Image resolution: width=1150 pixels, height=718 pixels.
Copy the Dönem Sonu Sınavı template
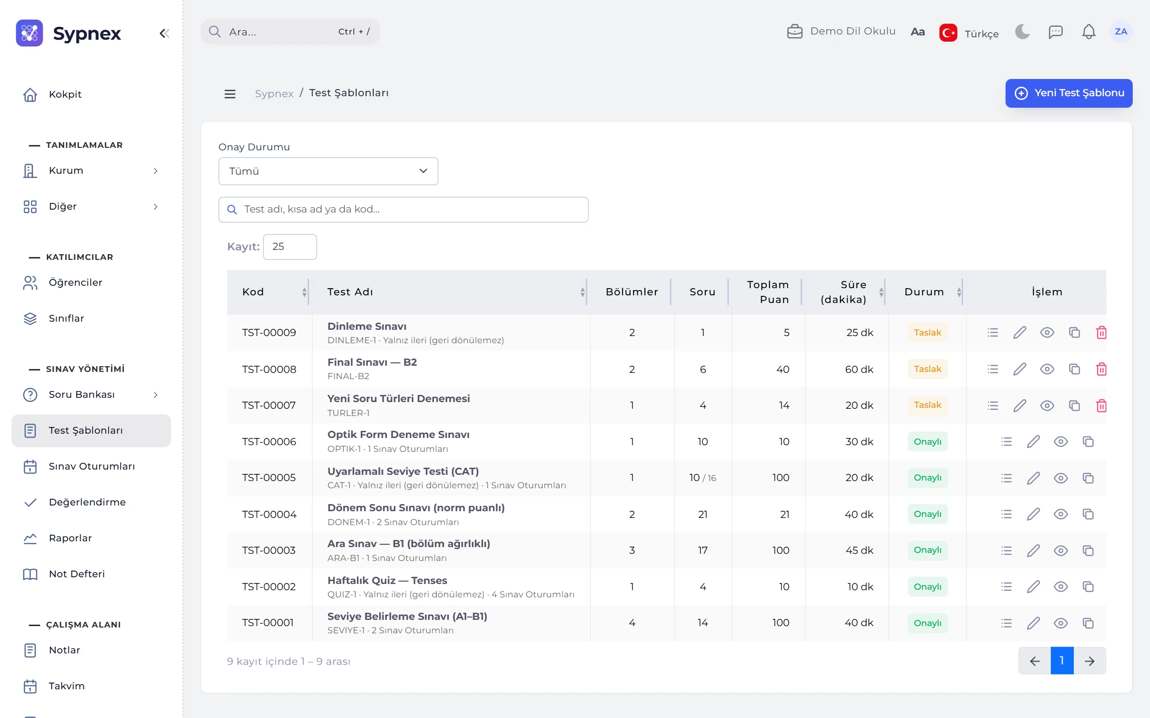(1088, 514)
